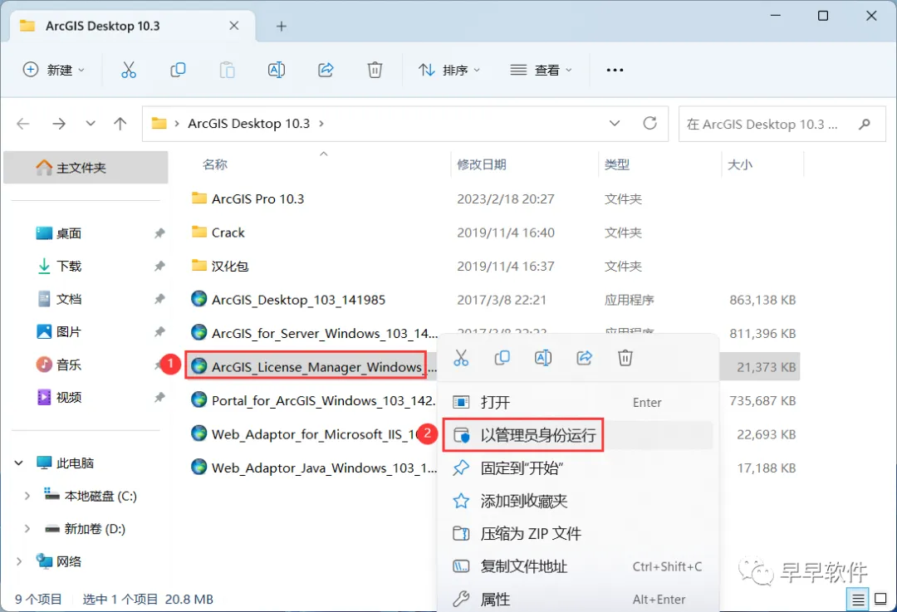Switch to details view icon in status bar
Image resolution: width=897 pixels, height=612 pixels.
858,600
